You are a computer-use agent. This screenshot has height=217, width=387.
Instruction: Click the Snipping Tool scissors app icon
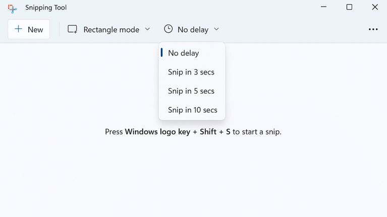[13, 8]
